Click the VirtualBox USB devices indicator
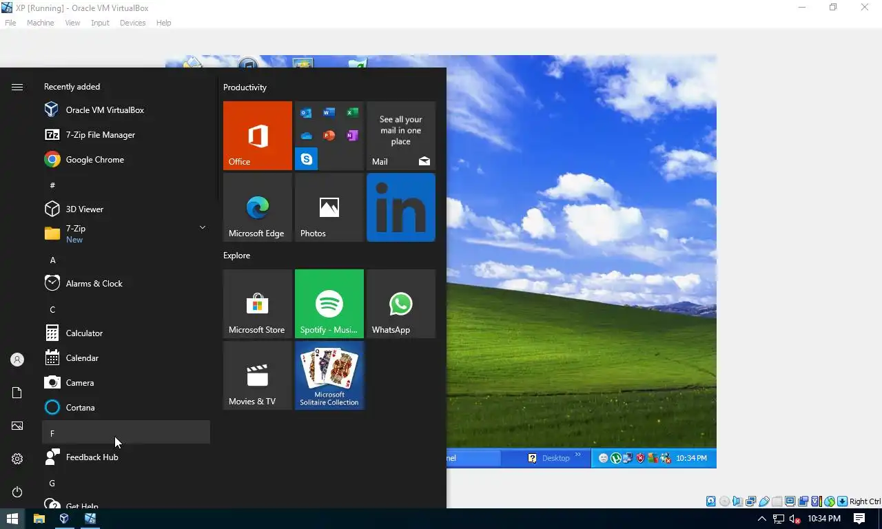The height and width of the screenshot is (529, 882). (764, 501)
